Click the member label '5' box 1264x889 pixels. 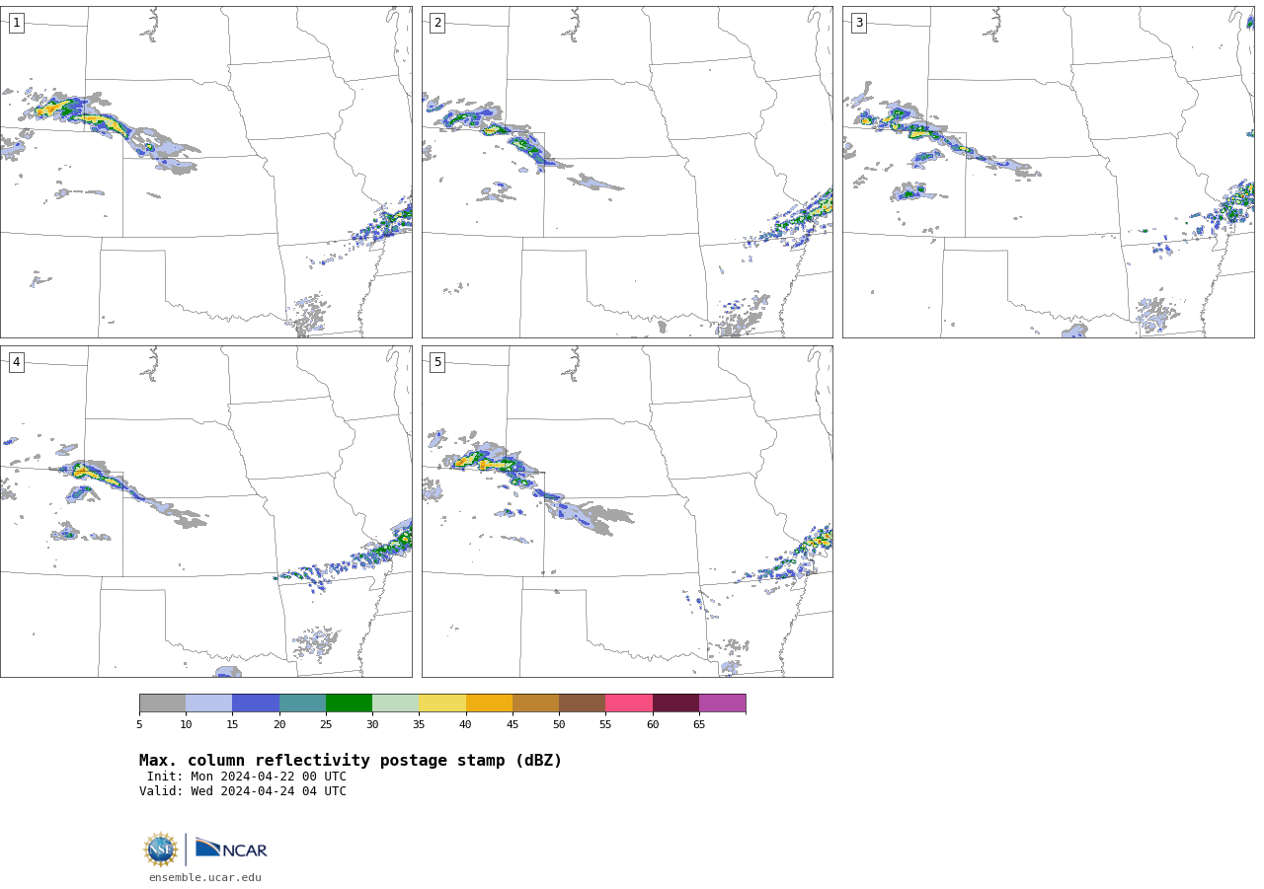click(x=437, y=362)
